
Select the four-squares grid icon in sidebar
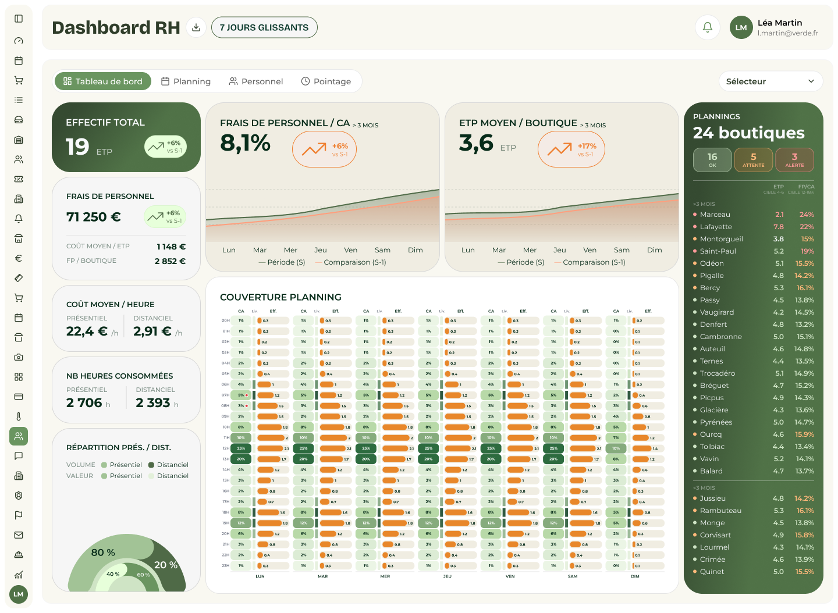pyautogui.click(x=19, y=377)
